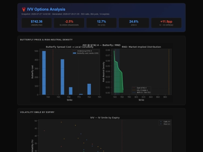The width and height of the screenshot is (203, 152).
Task: Select the -2.5% 52-week drawdown card
Action: coord(69,23)
